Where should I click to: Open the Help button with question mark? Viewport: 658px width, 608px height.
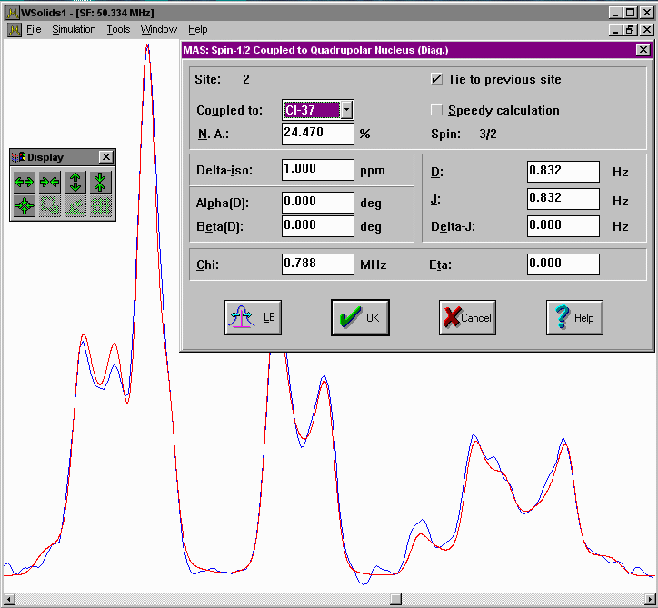point(574,317)
